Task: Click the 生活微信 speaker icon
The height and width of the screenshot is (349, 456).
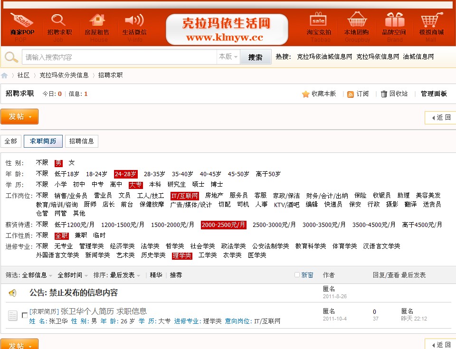Action: pos(134,20)
